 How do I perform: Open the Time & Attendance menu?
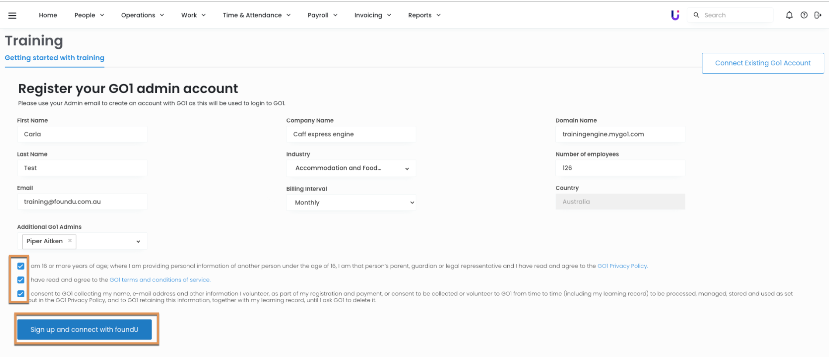tap(256, 15)
